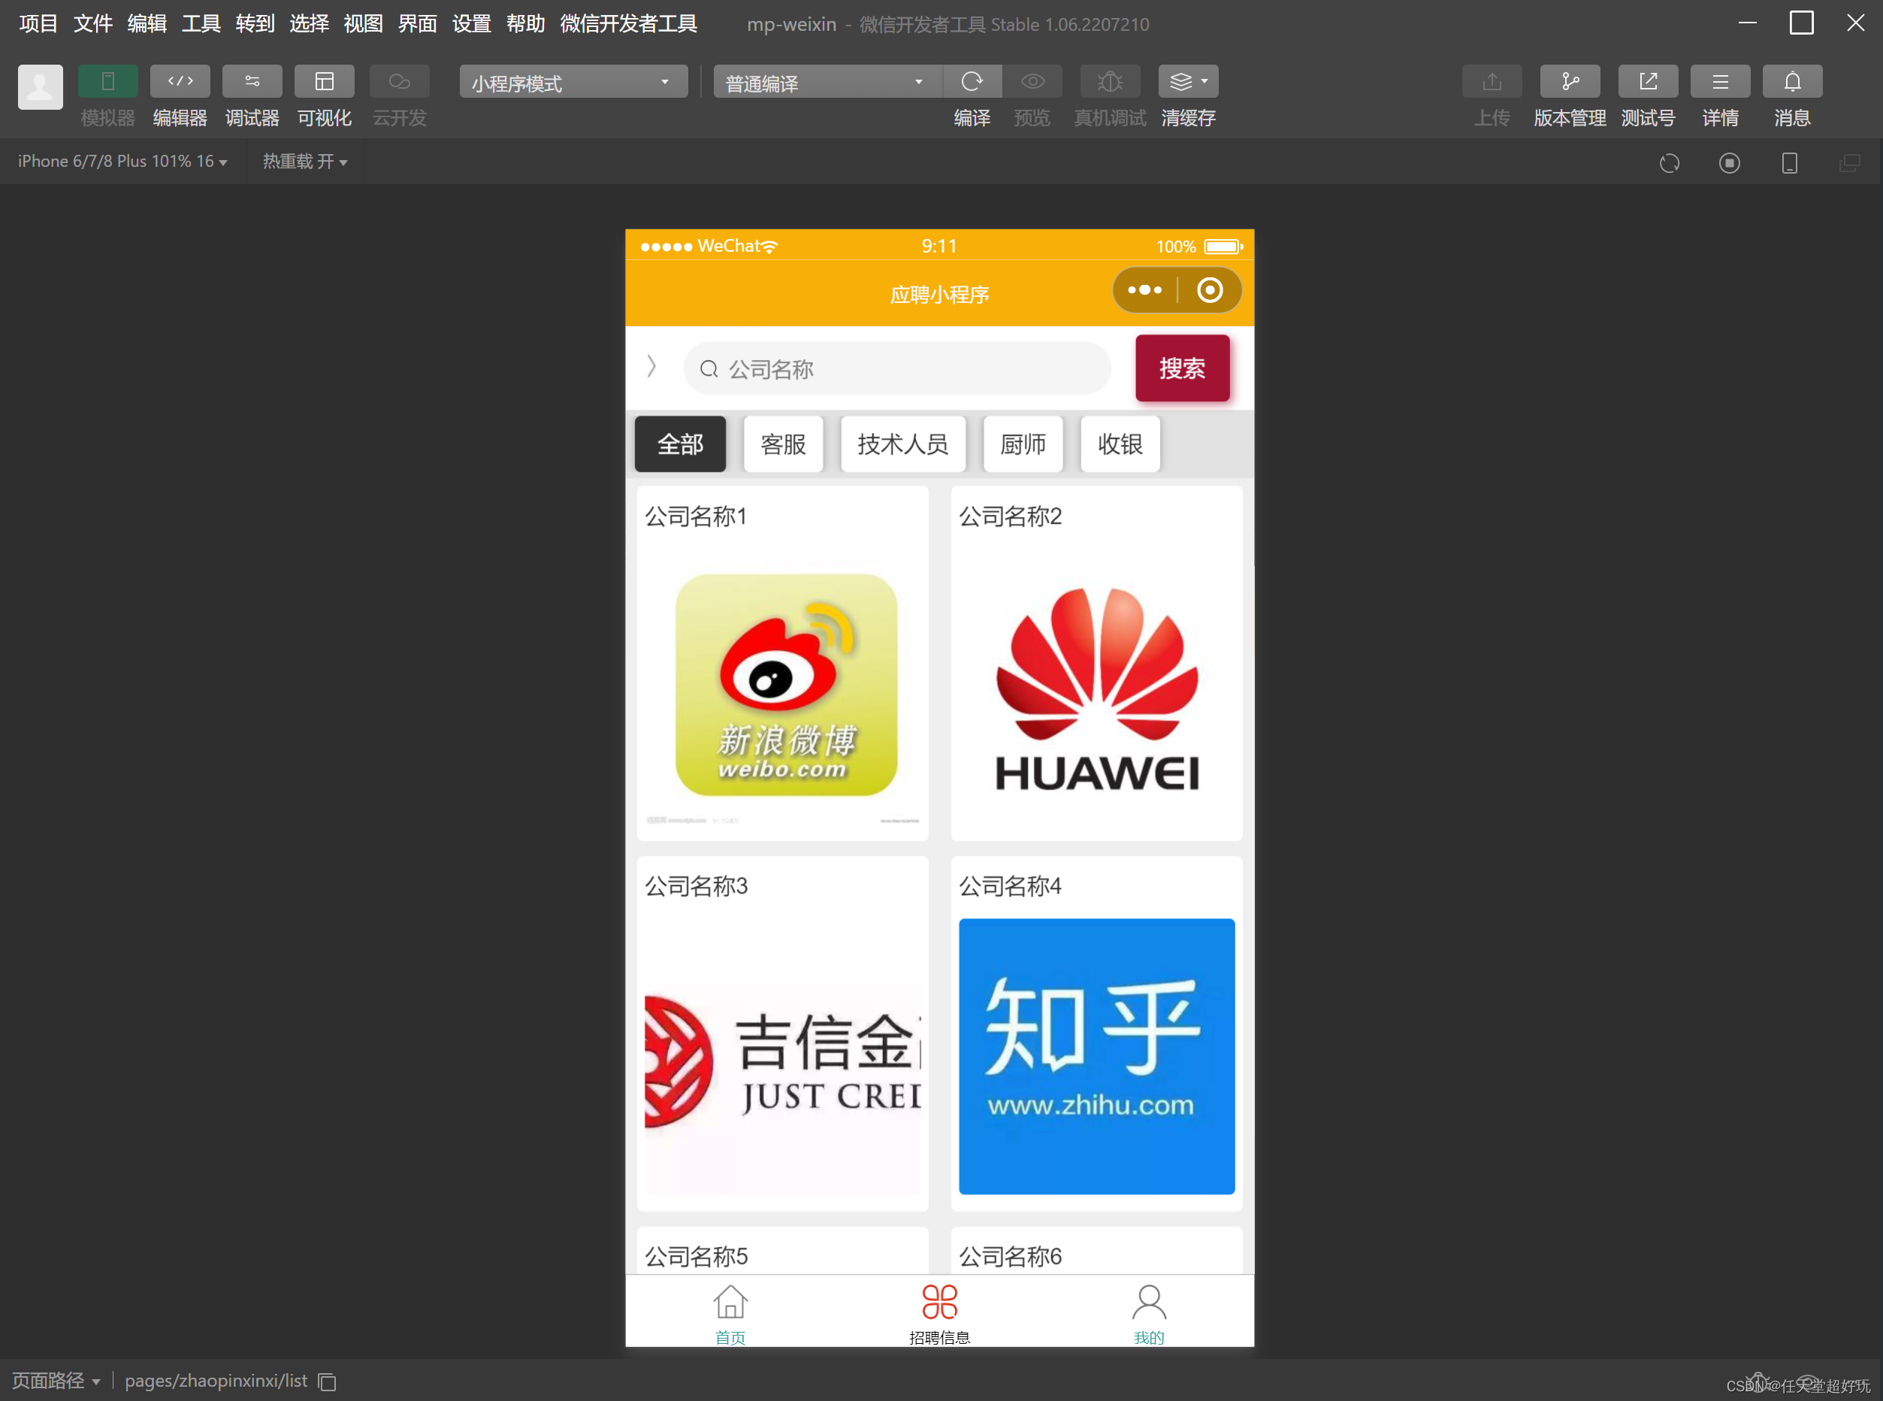This screenshot has width=1883, height=1401.
Task: Select the 全部 category tab
Action: point(680,443)
